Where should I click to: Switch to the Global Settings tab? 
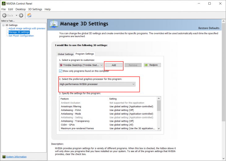point(65,54)
